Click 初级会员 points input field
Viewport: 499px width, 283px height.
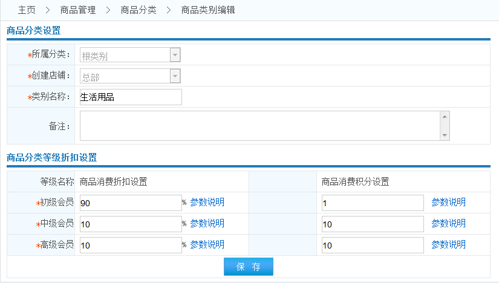[373, 203]
